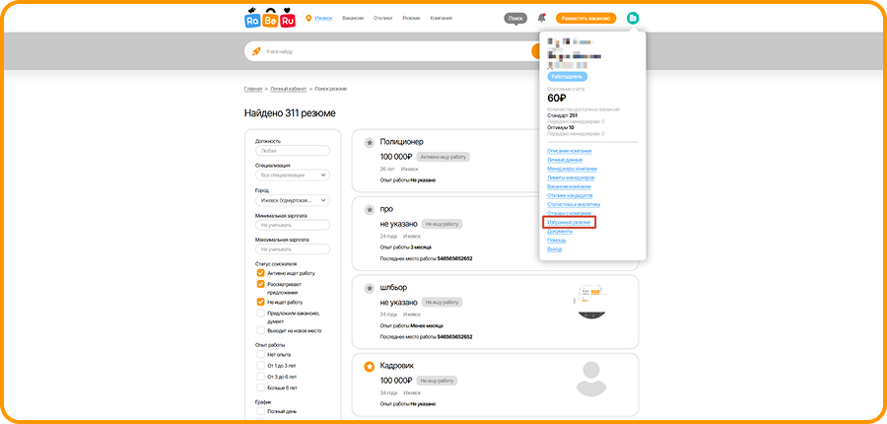Click the orange location pin icon
This screenshot has height=424, width=887.
pyautogui.click(x=308, y=18)
